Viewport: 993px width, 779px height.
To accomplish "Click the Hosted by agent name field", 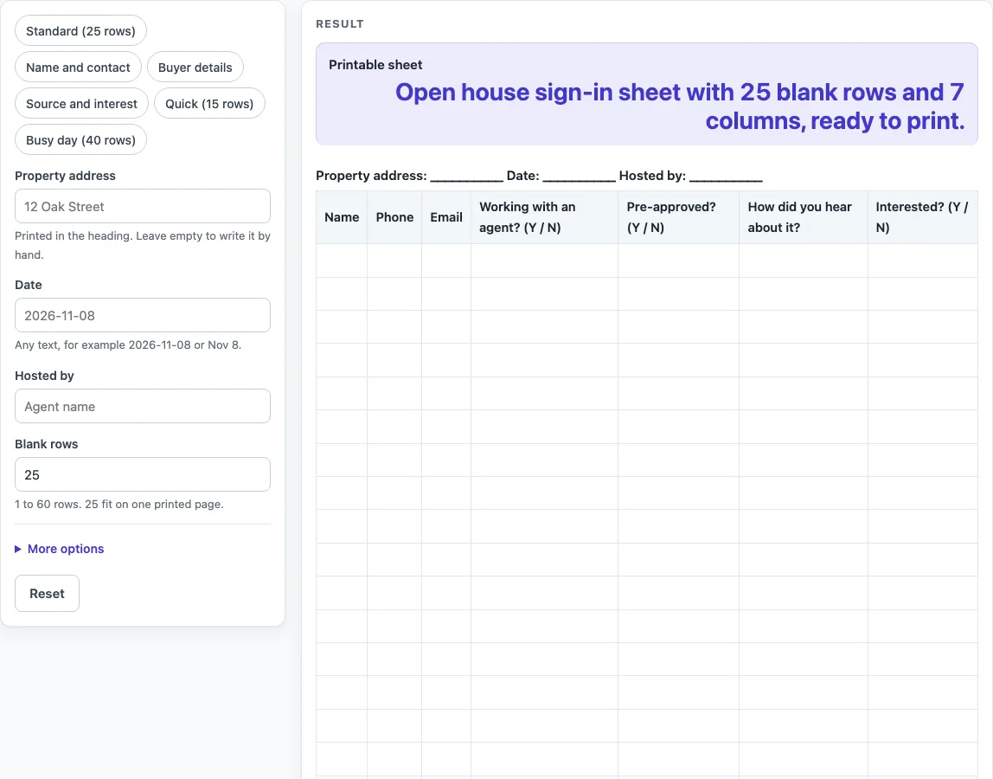I will pos(143,406).
